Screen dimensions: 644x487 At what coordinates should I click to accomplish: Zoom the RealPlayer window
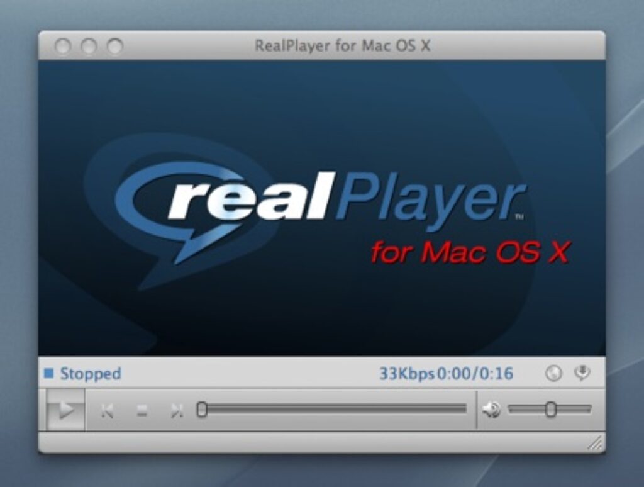[x=115, y=46]
